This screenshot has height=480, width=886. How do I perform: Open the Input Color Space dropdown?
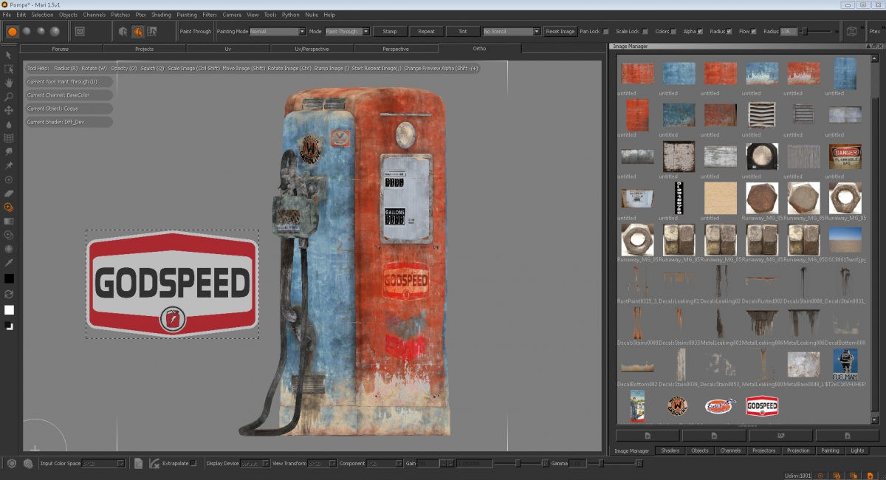[x=103, y=463]
